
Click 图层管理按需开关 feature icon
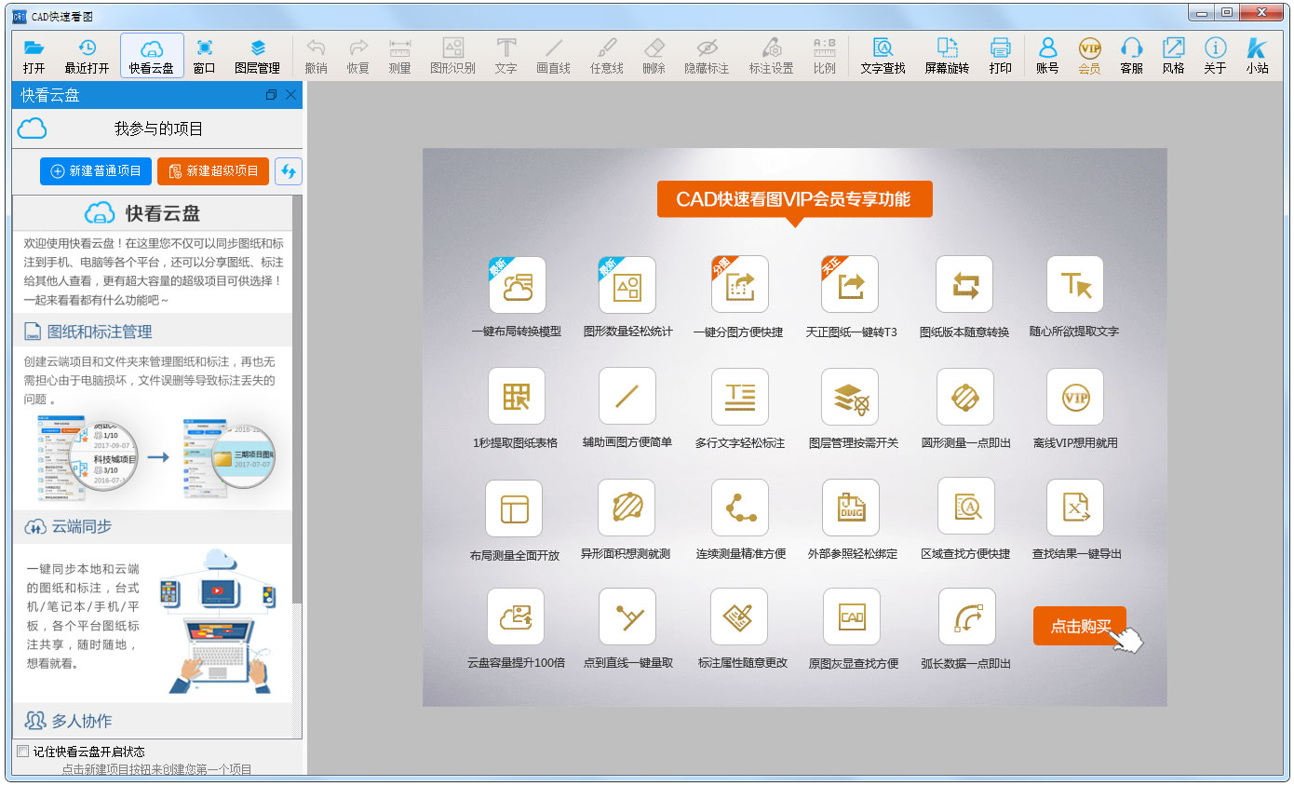point(850,397)
